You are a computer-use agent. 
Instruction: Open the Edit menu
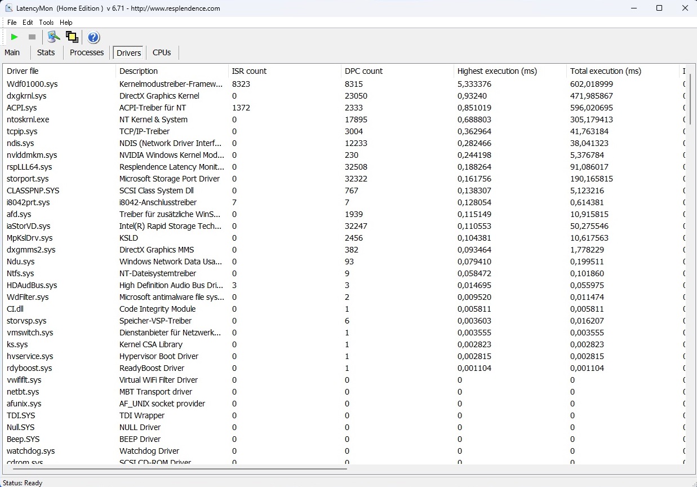coord(28,23)
